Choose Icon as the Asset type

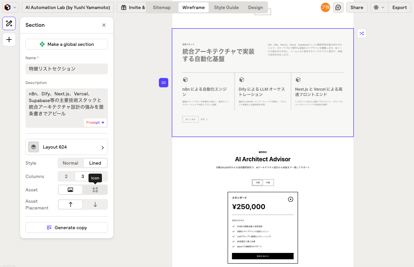coord(95,190)
